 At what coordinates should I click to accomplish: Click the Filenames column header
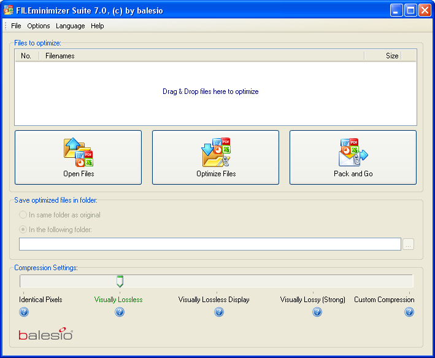coord(202,56)
